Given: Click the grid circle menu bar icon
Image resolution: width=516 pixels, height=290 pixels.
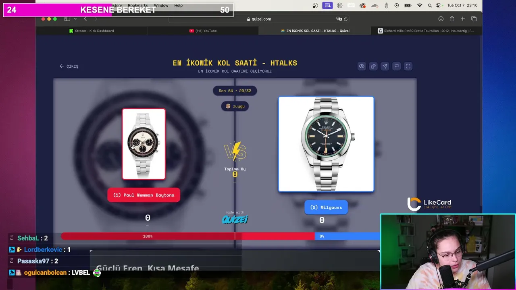Looking at the screenshot, I should click(339, 6).
